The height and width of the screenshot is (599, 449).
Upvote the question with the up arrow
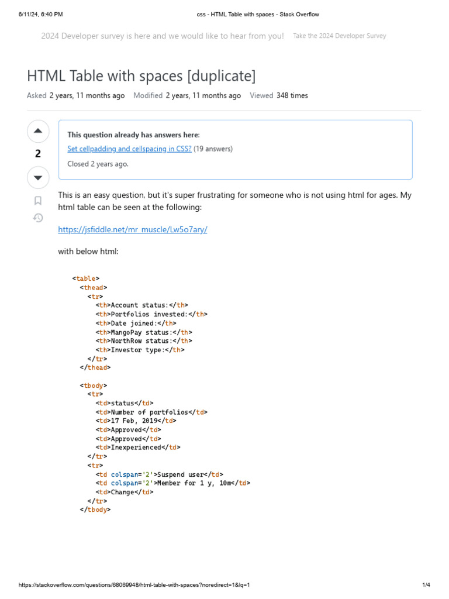pos(38,130)
